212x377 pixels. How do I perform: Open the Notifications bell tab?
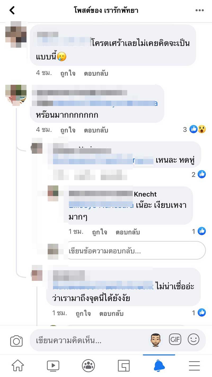[159, 366]
